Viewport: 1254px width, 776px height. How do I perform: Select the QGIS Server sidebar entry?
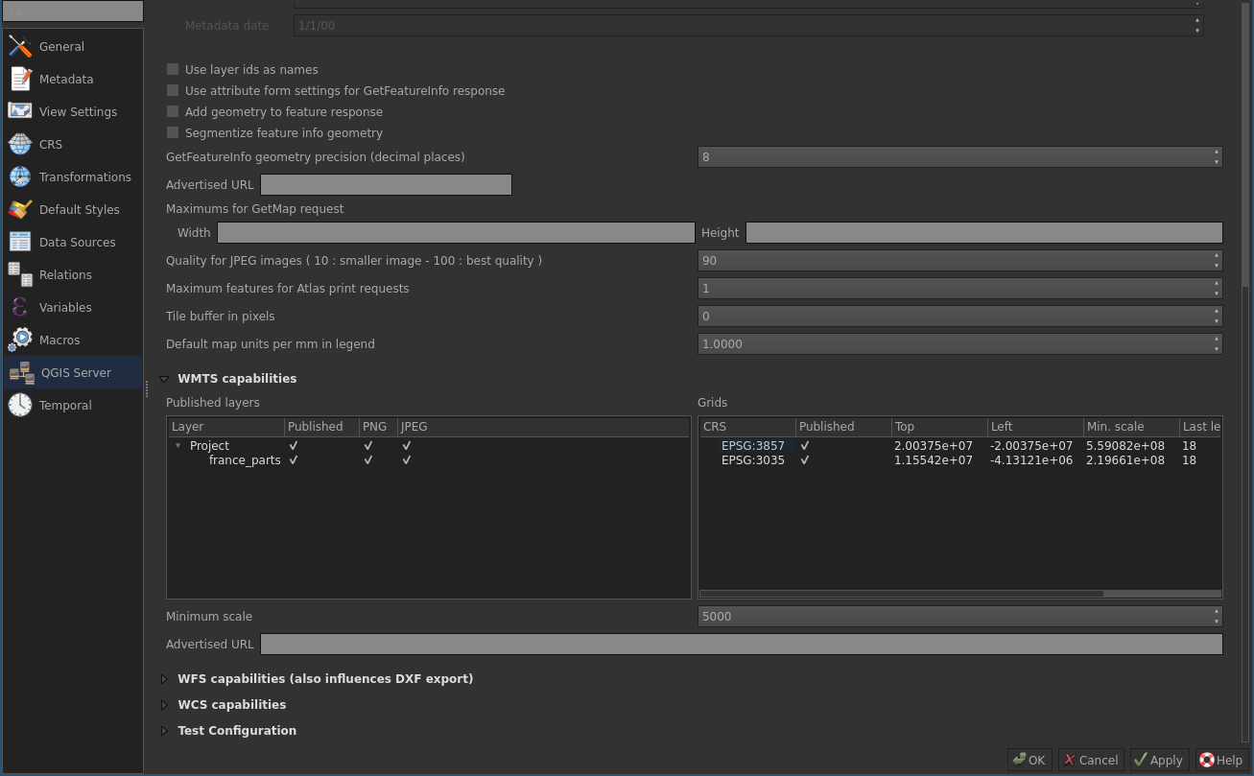click(x=76, y=372)
